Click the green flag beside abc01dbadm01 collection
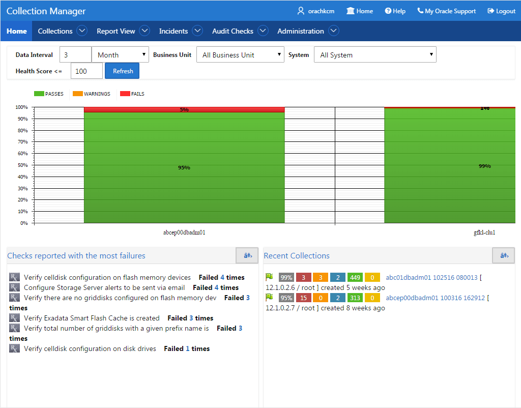This screenshot has width=521, height=408. [x=269, y=277]
